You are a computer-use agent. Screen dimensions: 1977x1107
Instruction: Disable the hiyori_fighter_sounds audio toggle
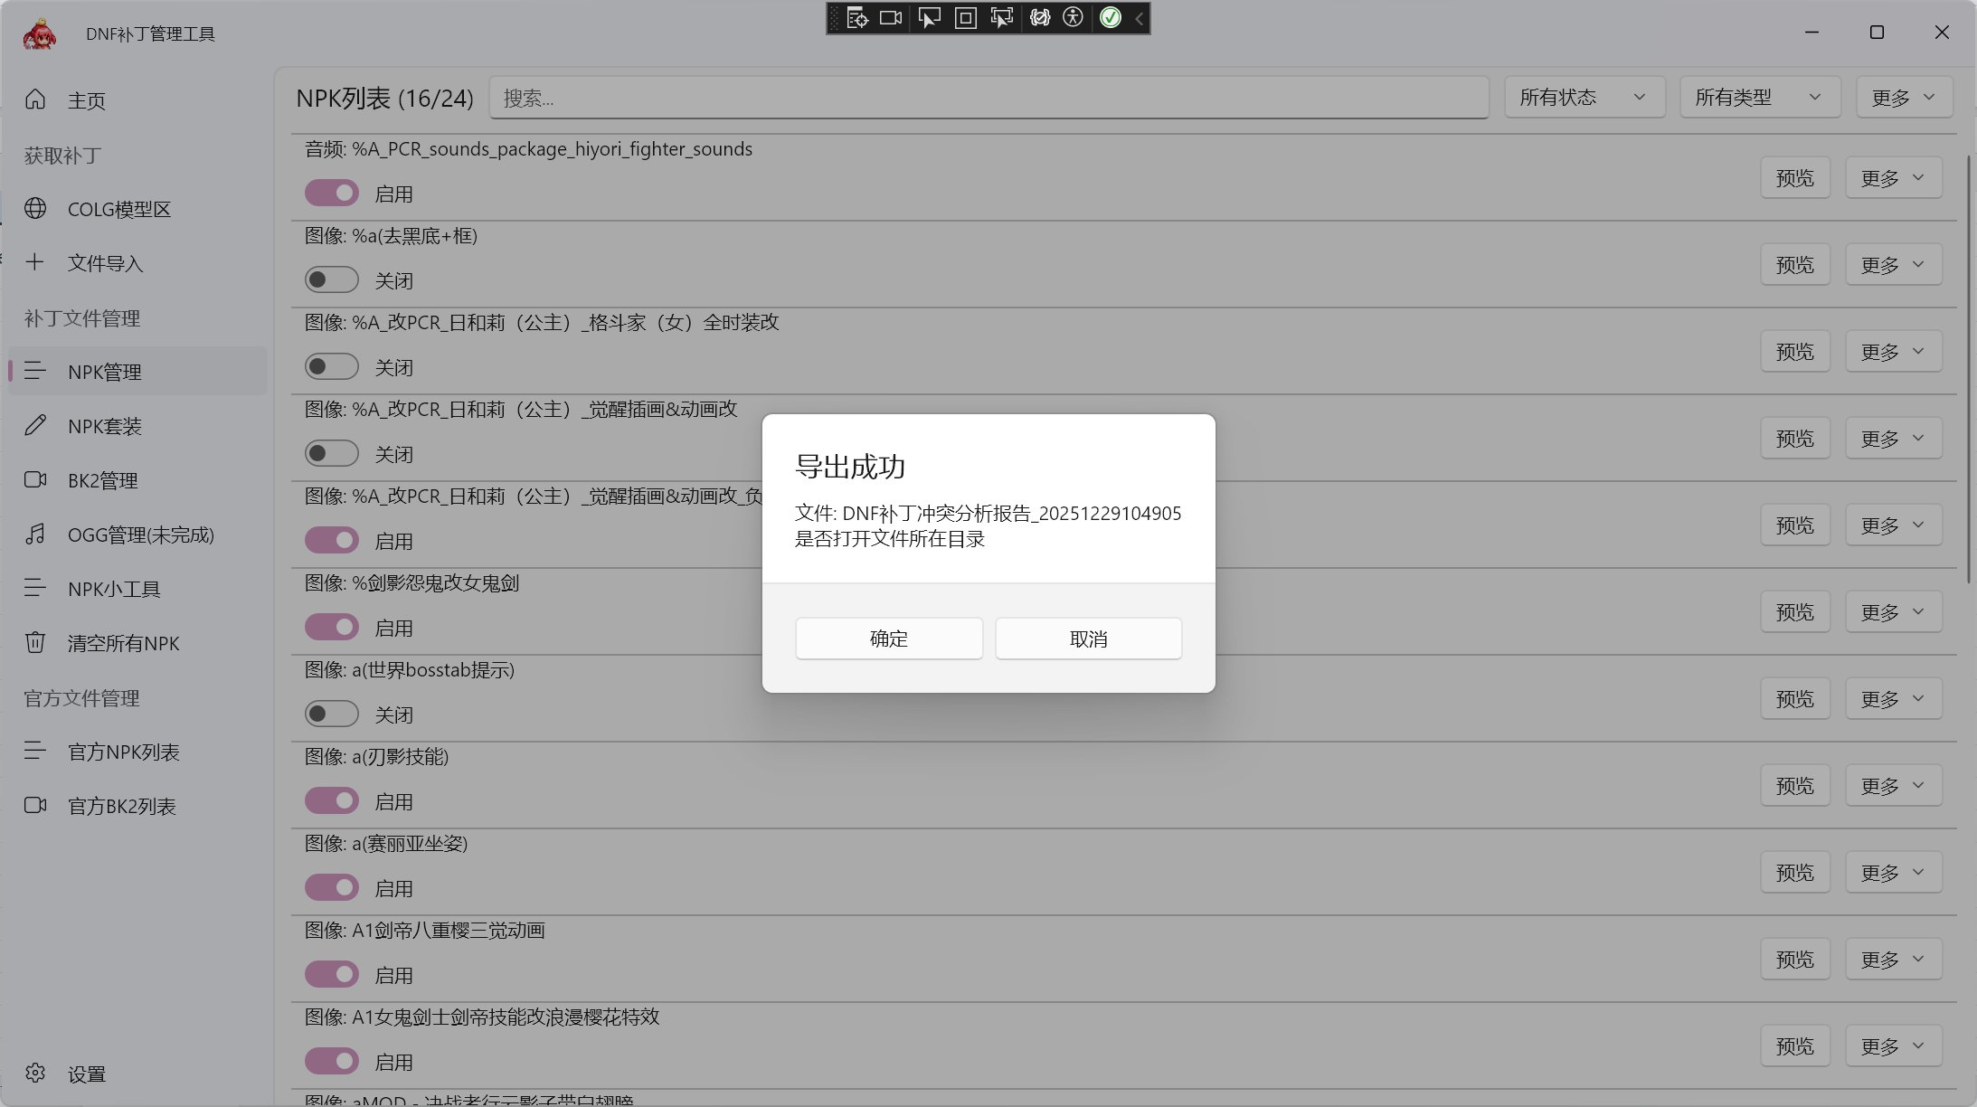(x=332, y=193)
